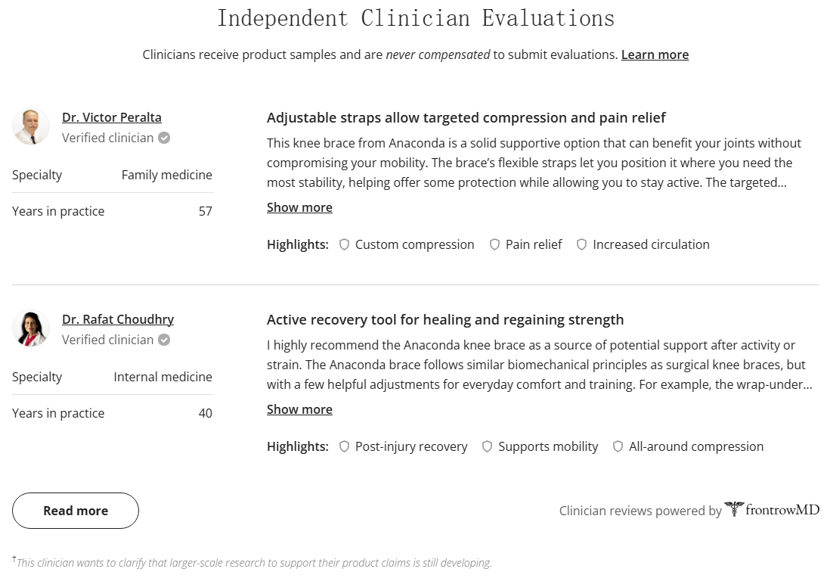
Task: Click shield icon beside Supports mobility
Action: point(488,446)
